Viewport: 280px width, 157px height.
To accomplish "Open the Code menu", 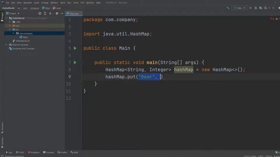I will 37,3.
